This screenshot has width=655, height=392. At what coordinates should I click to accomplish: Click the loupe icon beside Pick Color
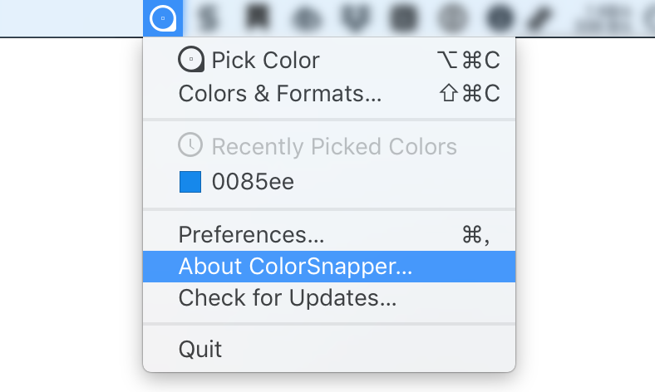tap(190, 60)
